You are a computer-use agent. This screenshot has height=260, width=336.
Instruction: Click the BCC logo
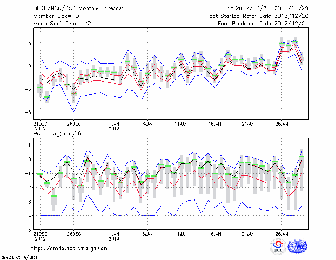tap(278, 247)
